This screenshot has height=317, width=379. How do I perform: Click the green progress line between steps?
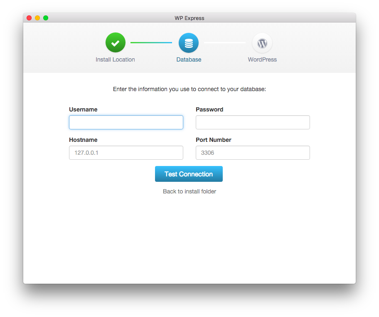151,42
